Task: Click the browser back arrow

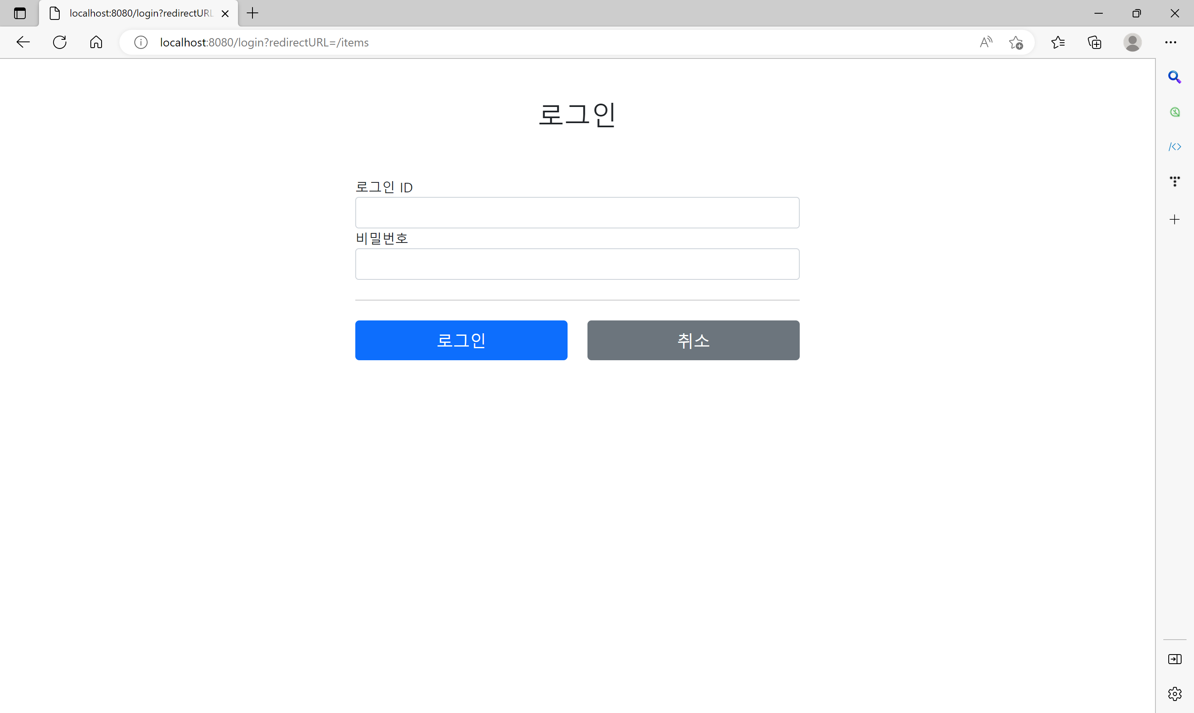Action: click(x=23, y=42)
